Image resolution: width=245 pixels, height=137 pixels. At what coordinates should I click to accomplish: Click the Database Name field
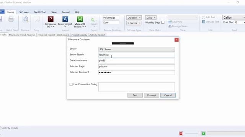click(137, 61)
